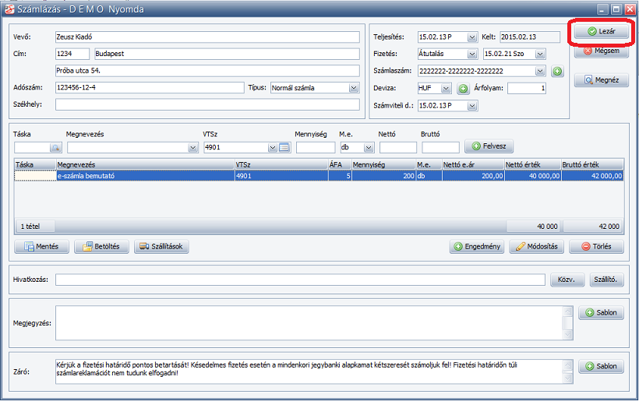Viewport: 639px width, 401px height.
Task: Apply a discount with the Engedmény button
Action: click(477, 246)
